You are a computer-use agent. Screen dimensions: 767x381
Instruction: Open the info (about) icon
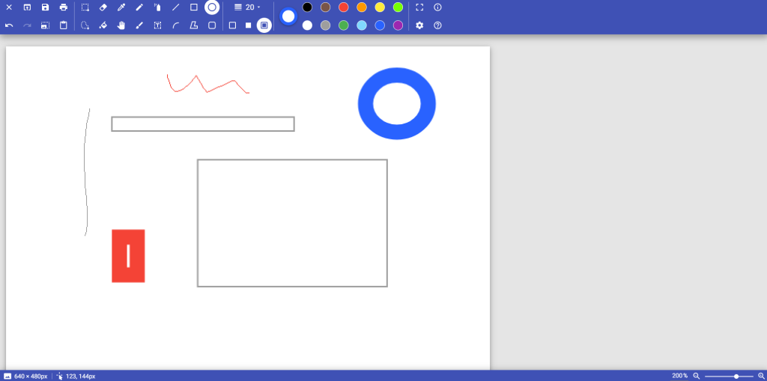pos(437,7)
